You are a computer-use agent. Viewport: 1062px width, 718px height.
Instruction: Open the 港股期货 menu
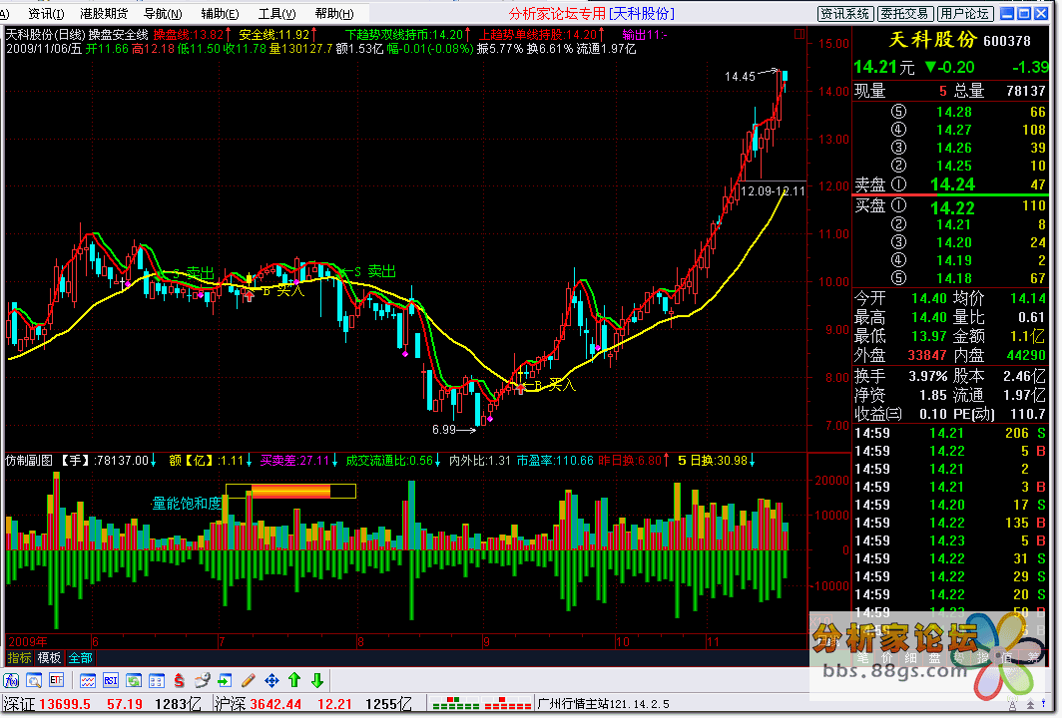click(104, 14)
